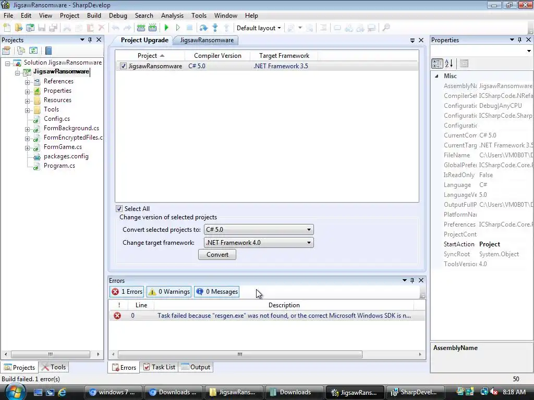Screen dimensions: 534x400
Task: Switch to Task List tab
Action: click(x=160, y=367)
